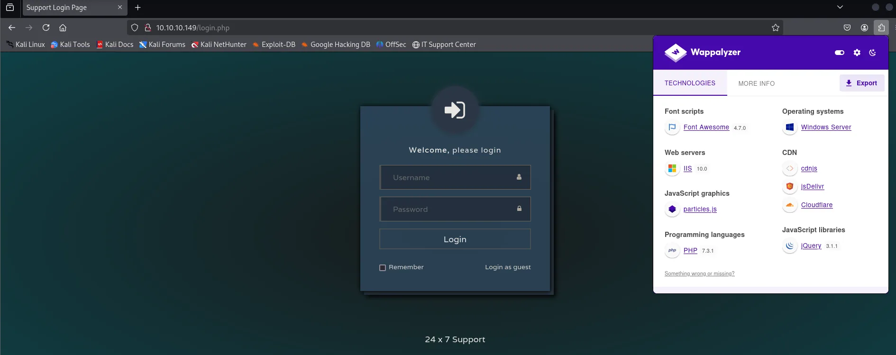Click the Export button in Wappalyzer
Screen dimensions: 896x355
(x=862, y=83)
